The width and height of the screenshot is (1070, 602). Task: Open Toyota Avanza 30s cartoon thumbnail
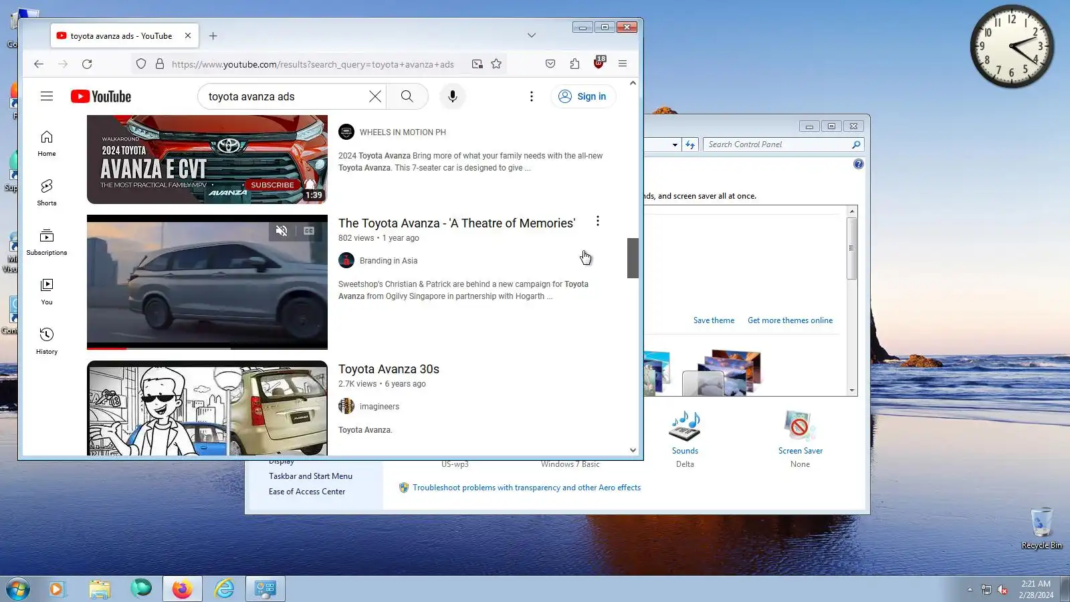207,408
